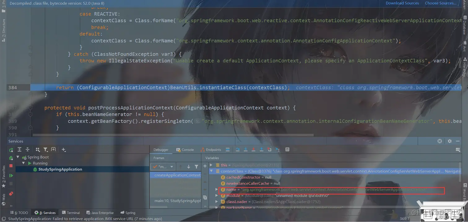Open the Java Enterprise tool window
This screenshot has height=222, width=468.
[x=100, y=213]
